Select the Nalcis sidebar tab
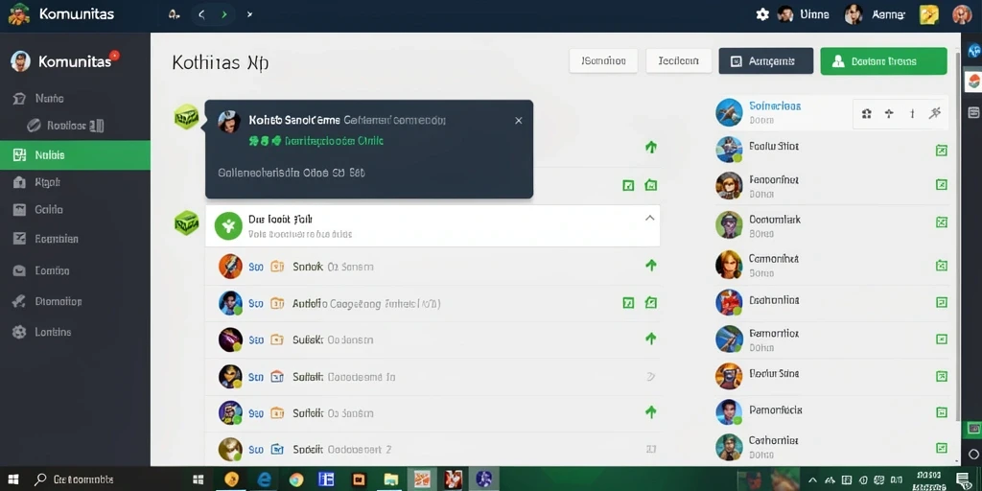 point(75,155)
